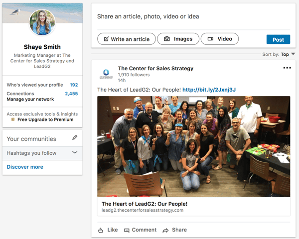This screenshot has width=299, height=239.
Task: Click Manage your network
Action: [x=30, y=99]
